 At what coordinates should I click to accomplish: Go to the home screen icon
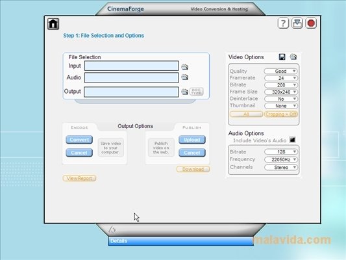click(53, 23)
